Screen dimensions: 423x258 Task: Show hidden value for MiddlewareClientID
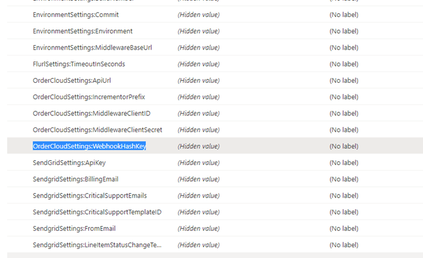[x=199, y=114]
